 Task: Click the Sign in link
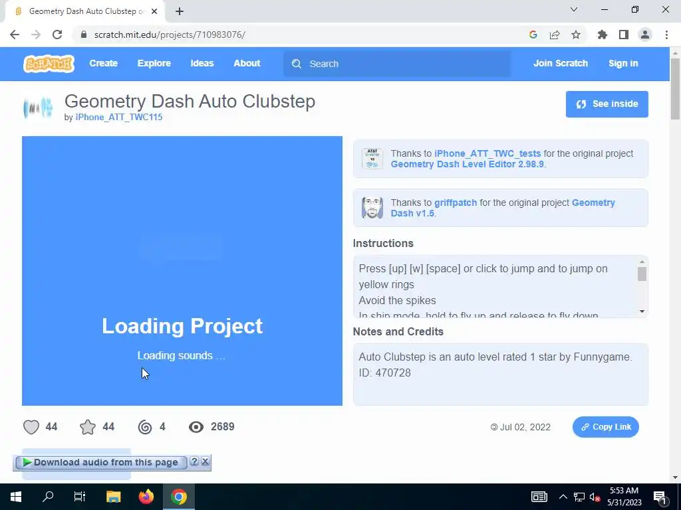click(x=622, y=63)
